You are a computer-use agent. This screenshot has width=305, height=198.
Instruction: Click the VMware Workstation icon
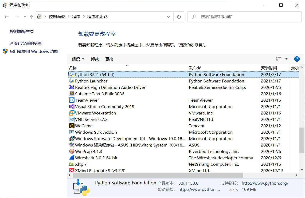point(72,113)
